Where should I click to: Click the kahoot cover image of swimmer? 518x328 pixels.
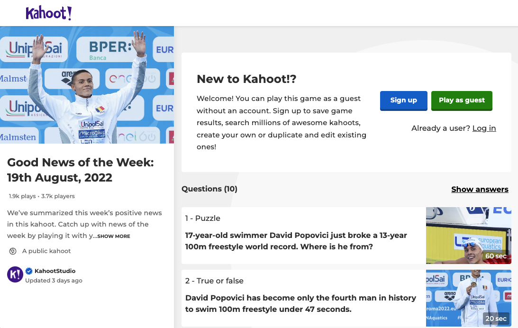pos(87,85)
